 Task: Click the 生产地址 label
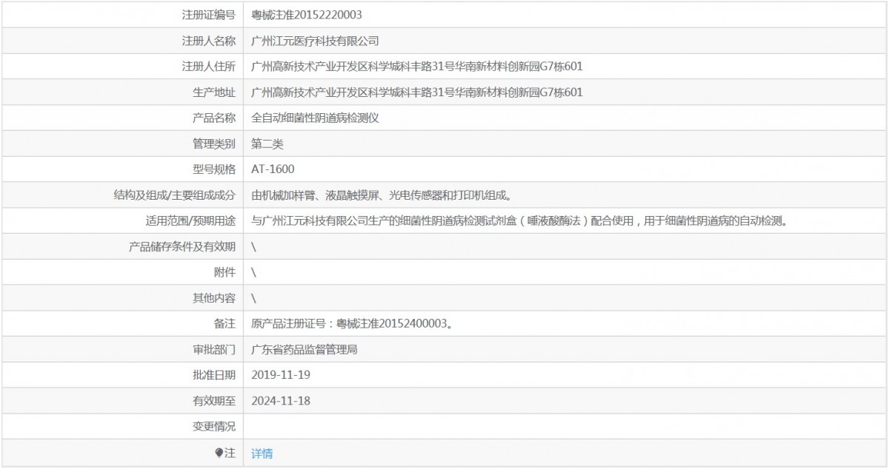(x=214, y=92)
